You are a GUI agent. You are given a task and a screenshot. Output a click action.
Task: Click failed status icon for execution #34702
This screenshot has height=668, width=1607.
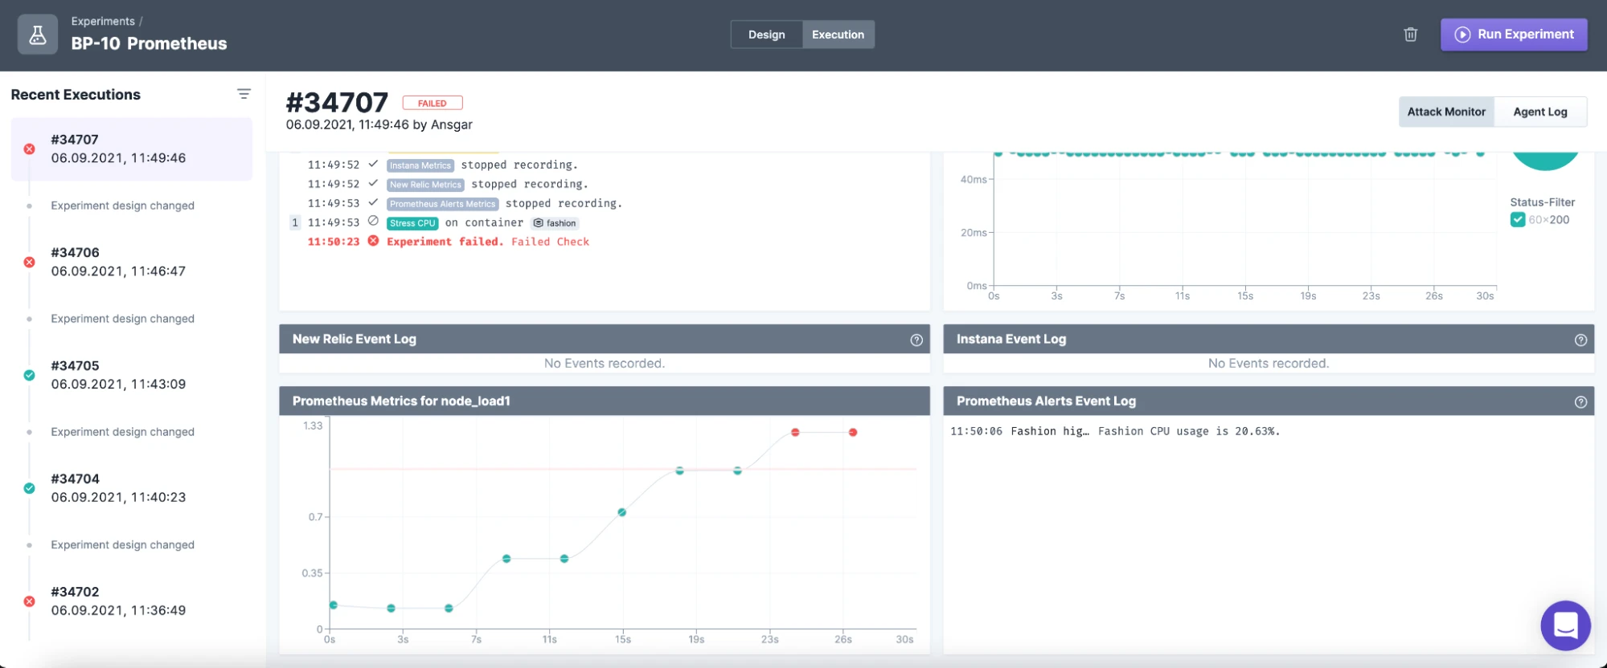pos(30,601)
